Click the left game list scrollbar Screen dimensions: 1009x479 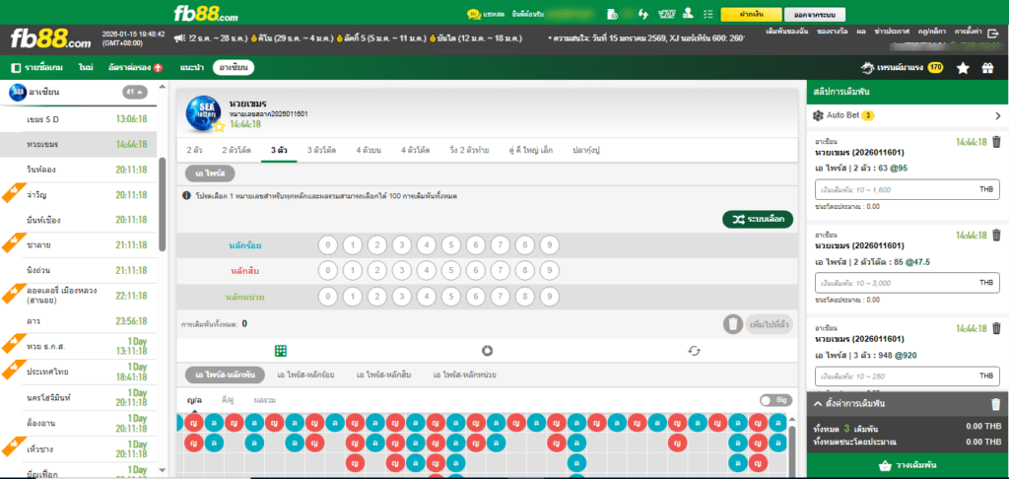(x=162, y=204)
